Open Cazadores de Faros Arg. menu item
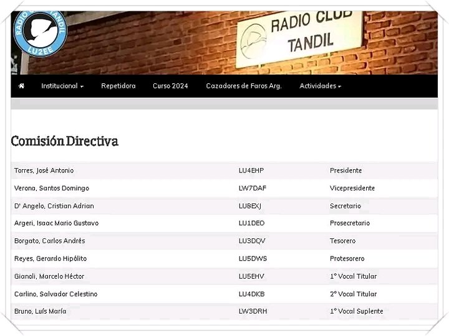449x336 pixels. click(x=244, y=86)
